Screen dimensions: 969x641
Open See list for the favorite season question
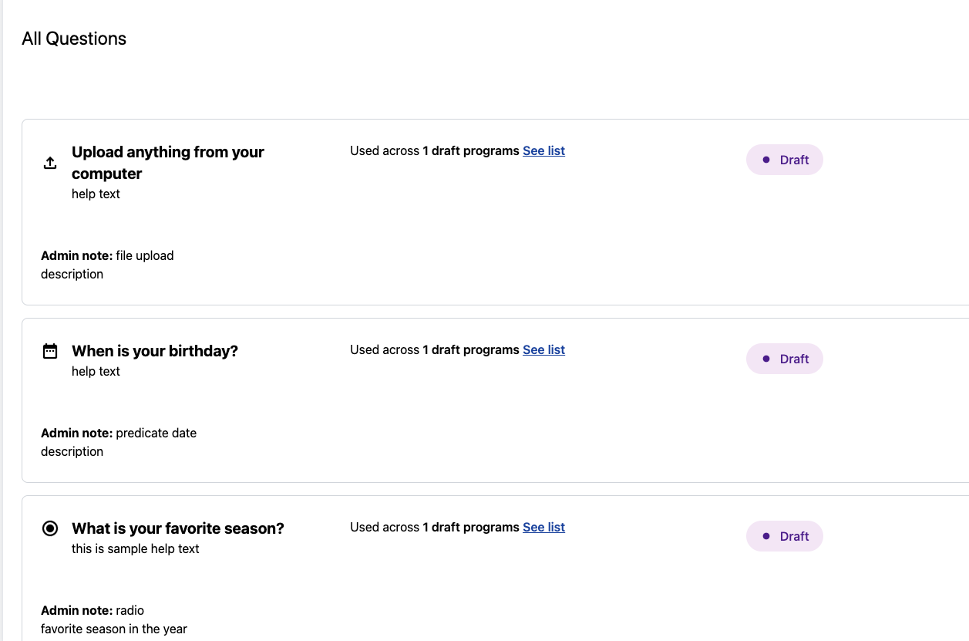543,527
